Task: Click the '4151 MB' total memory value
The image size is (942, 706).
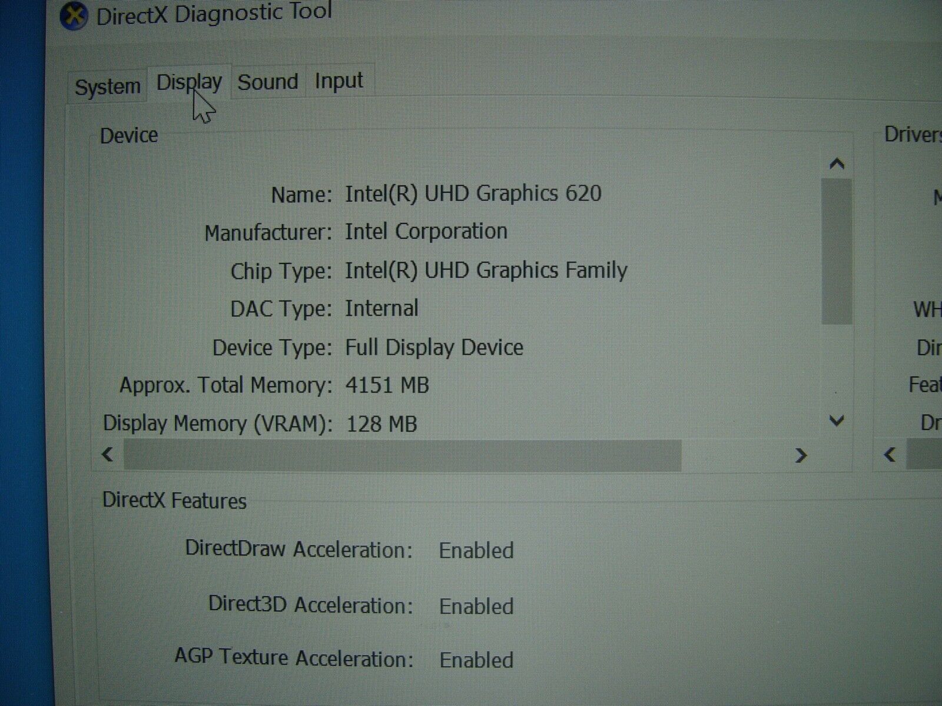Action: click(x=387, y=385)
